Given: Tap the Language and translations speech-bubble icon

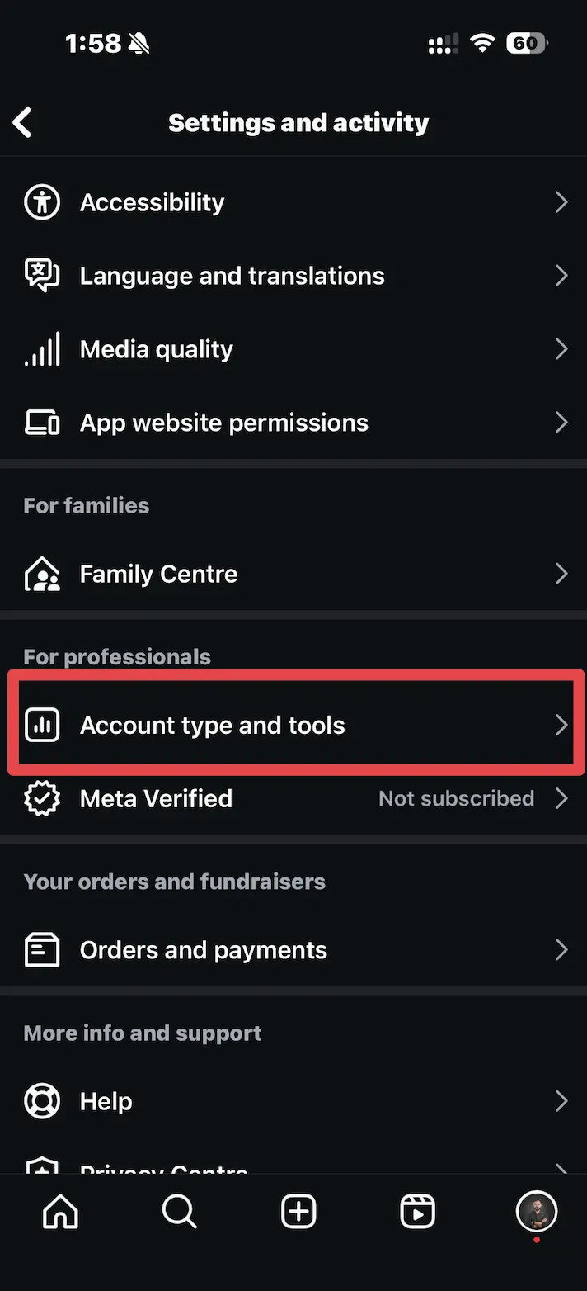Looking at the screenshot, I should click(x=42, y=276).
